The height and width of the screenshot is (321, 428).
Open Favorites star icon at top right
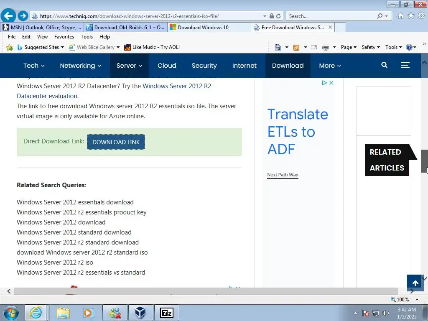tap(411, 16)
